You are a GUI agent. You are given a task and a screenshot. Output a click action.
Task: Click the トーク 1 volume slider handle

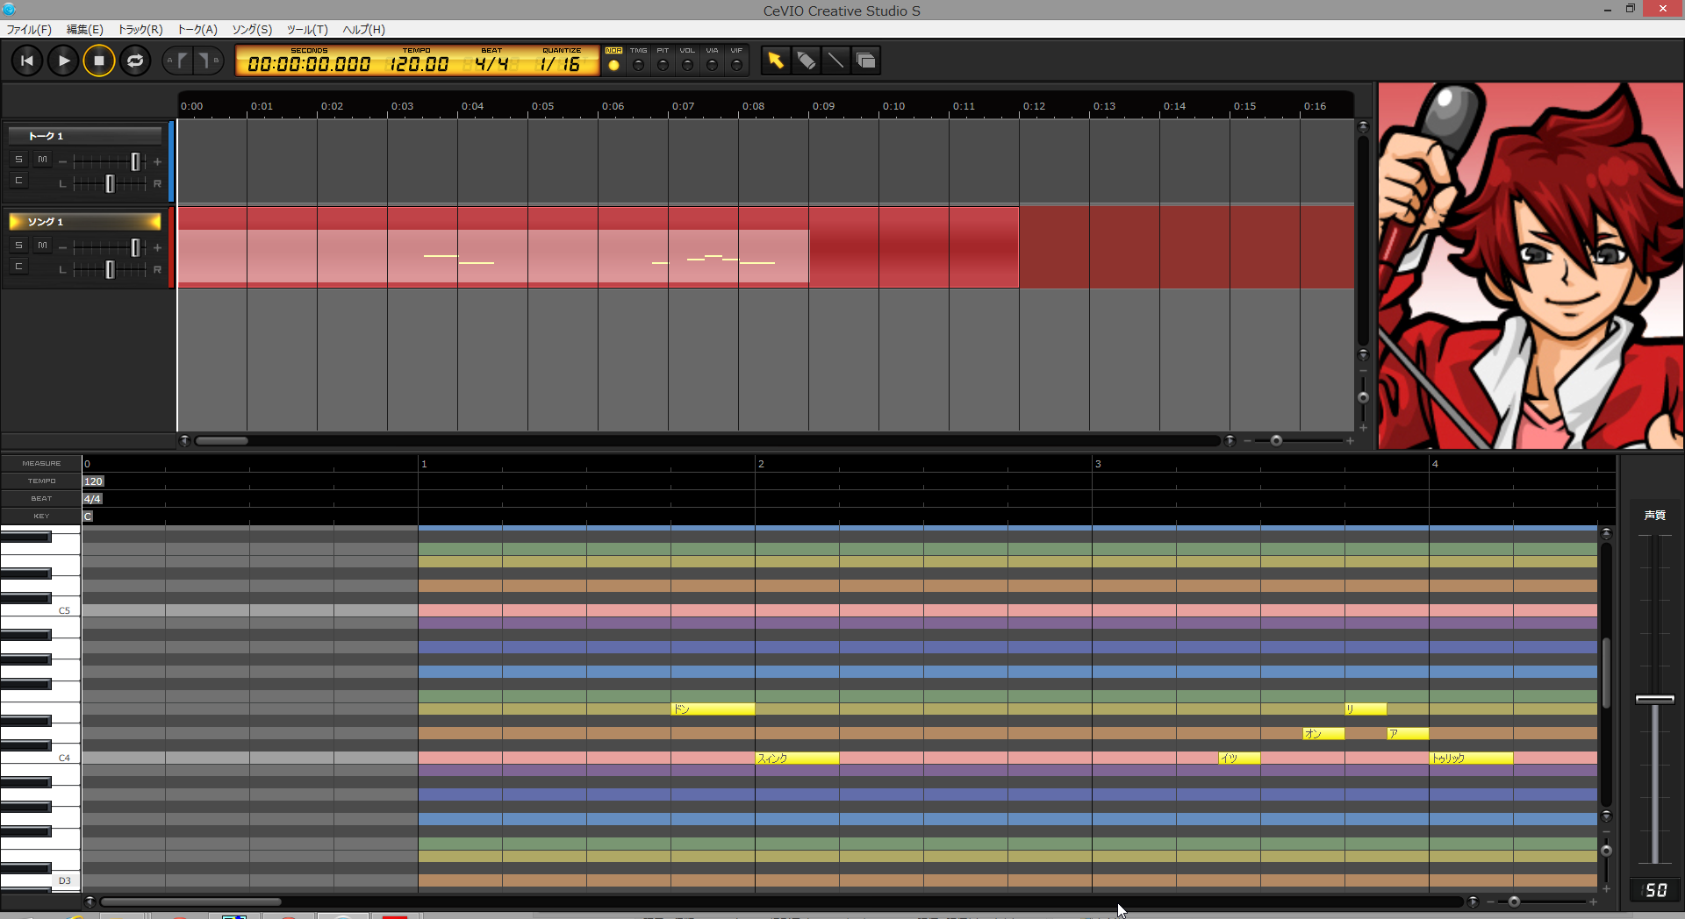[x=135, y=161]
